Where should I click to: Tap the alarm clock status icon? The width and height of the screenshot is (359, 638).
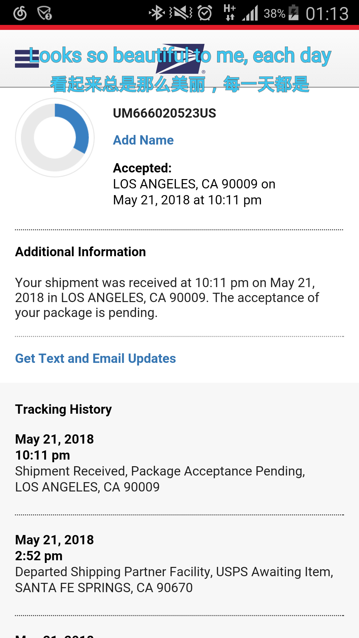pyautogui.click(x=204, y=14)
